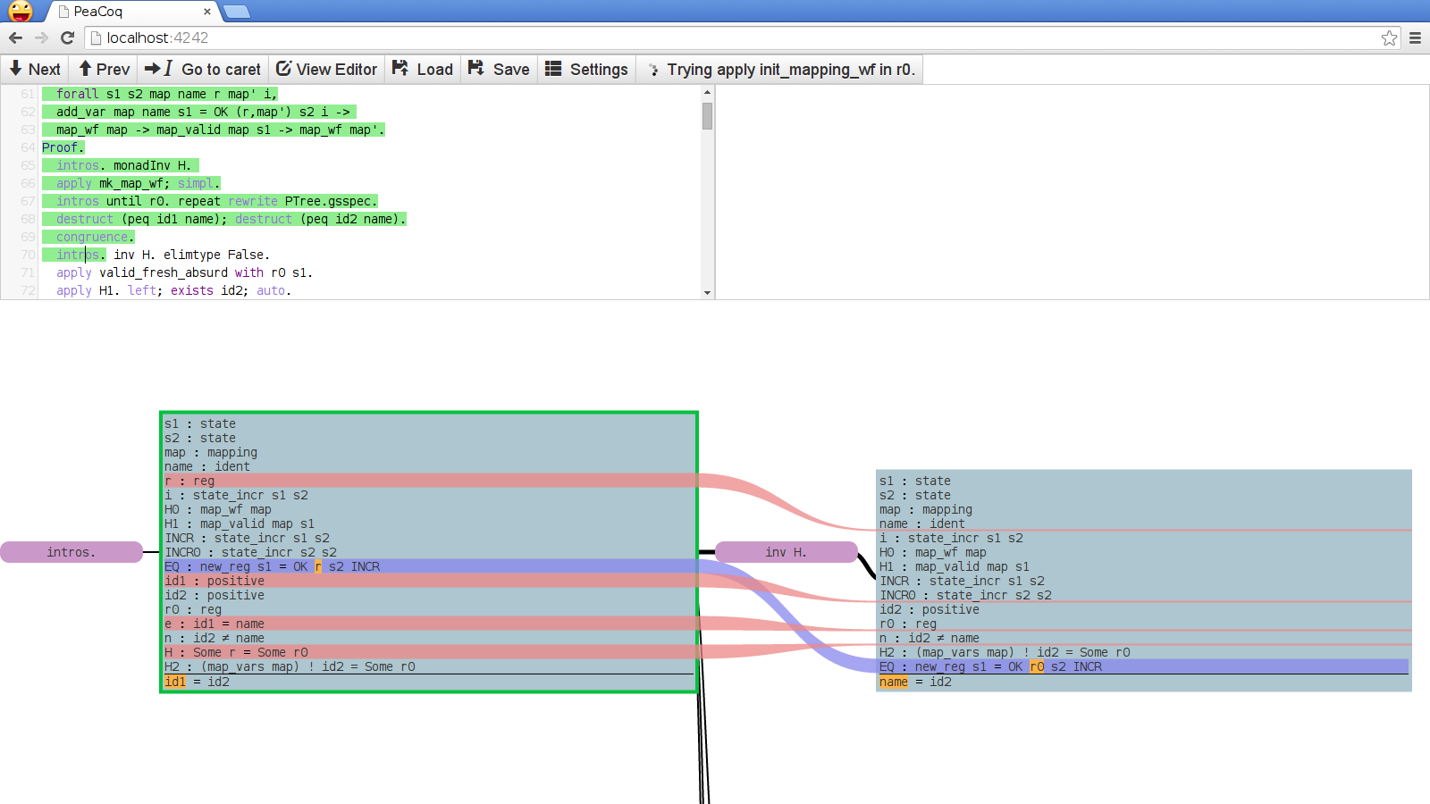Click the list icon of Settings

553,69
